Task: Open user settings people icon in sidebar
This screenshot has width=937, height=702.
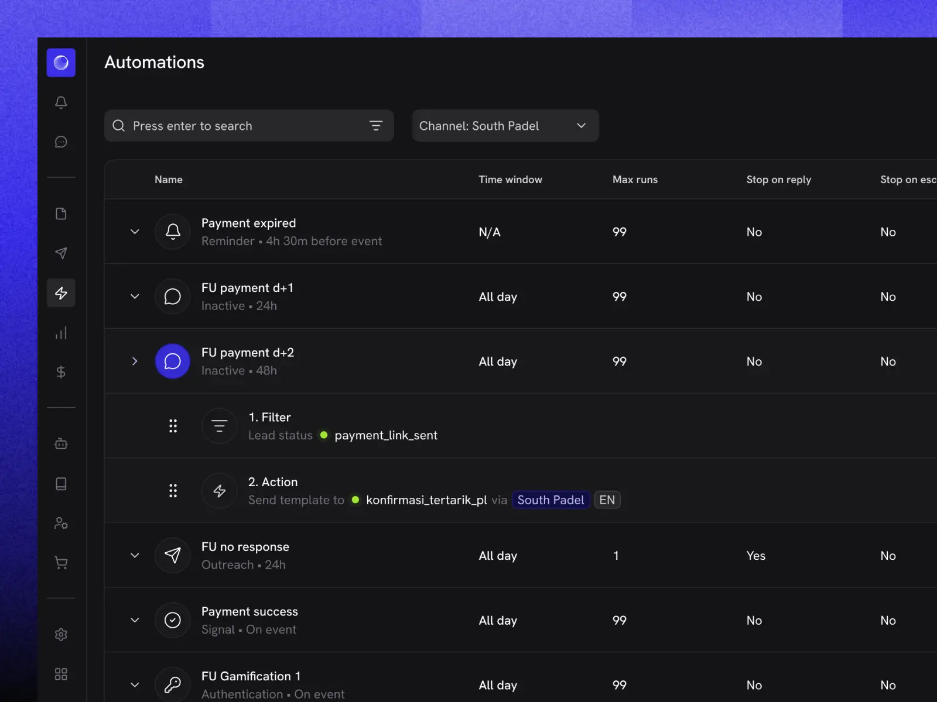Action: (x=61, y=523)
